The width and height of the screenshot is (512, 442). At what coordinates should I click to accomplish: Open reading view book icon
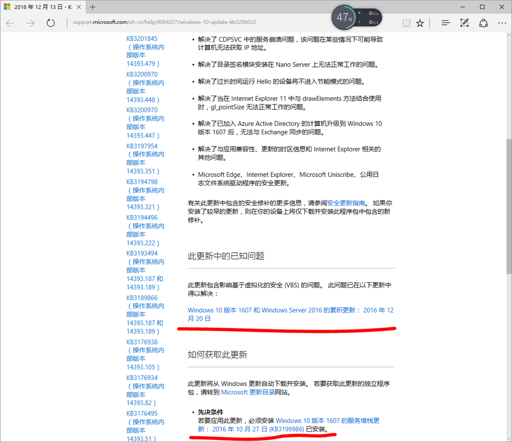coord(406,23)
